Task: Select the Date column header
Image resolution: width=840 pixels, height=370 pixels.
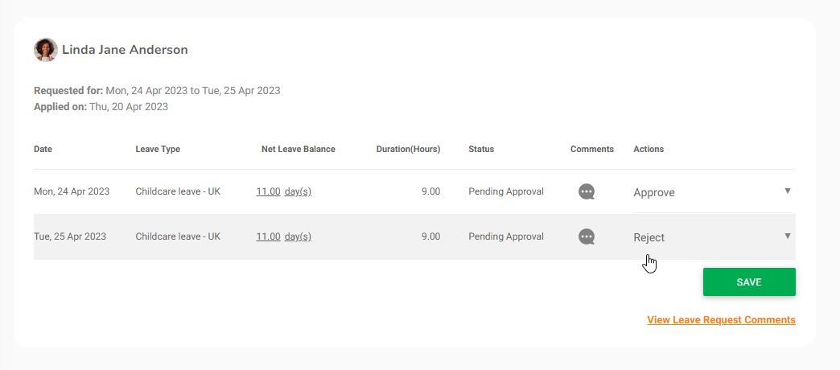Action: (43, 150)
